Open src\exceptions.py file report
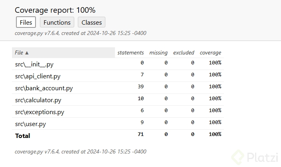Screen dimensions: 281x167 pyautogui.click(x=40, y=112)
